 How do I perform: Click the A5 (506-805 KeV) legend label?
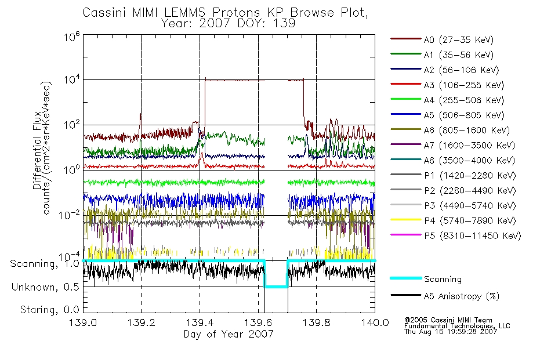[464, 115]
